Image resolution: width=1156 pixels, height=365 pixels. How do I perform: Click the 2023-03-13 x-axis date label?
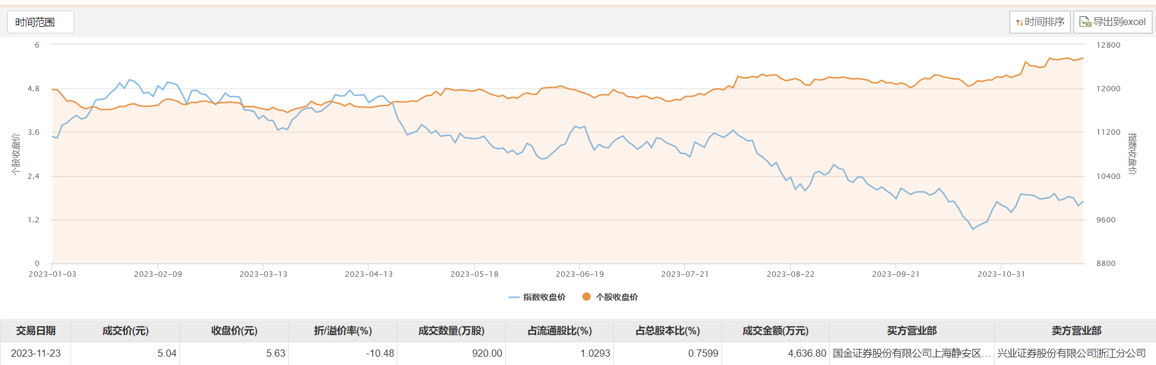pyautogui.click(x=264, y=274)
